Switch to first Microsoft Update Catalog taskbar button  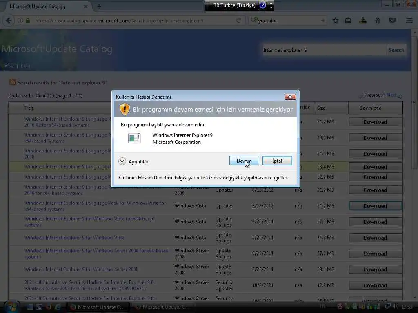(x=98, y=307)
